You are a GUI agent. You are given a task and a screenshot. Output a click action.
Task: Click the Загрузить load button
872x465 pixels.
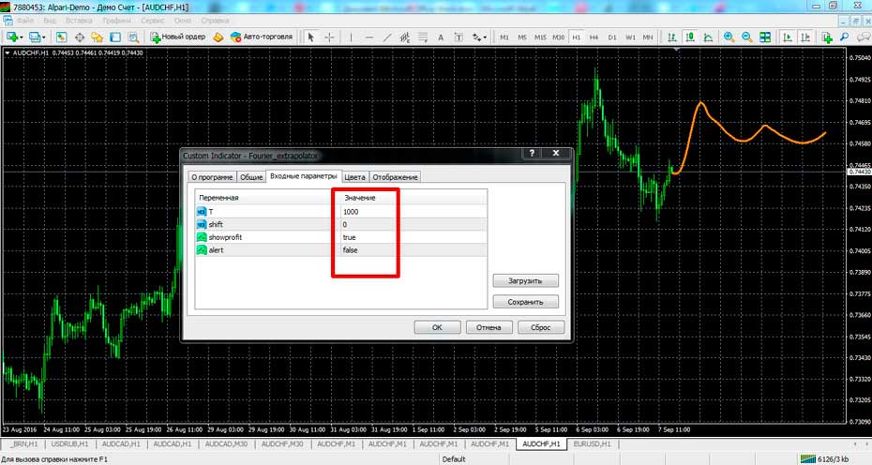click(525, 280)
